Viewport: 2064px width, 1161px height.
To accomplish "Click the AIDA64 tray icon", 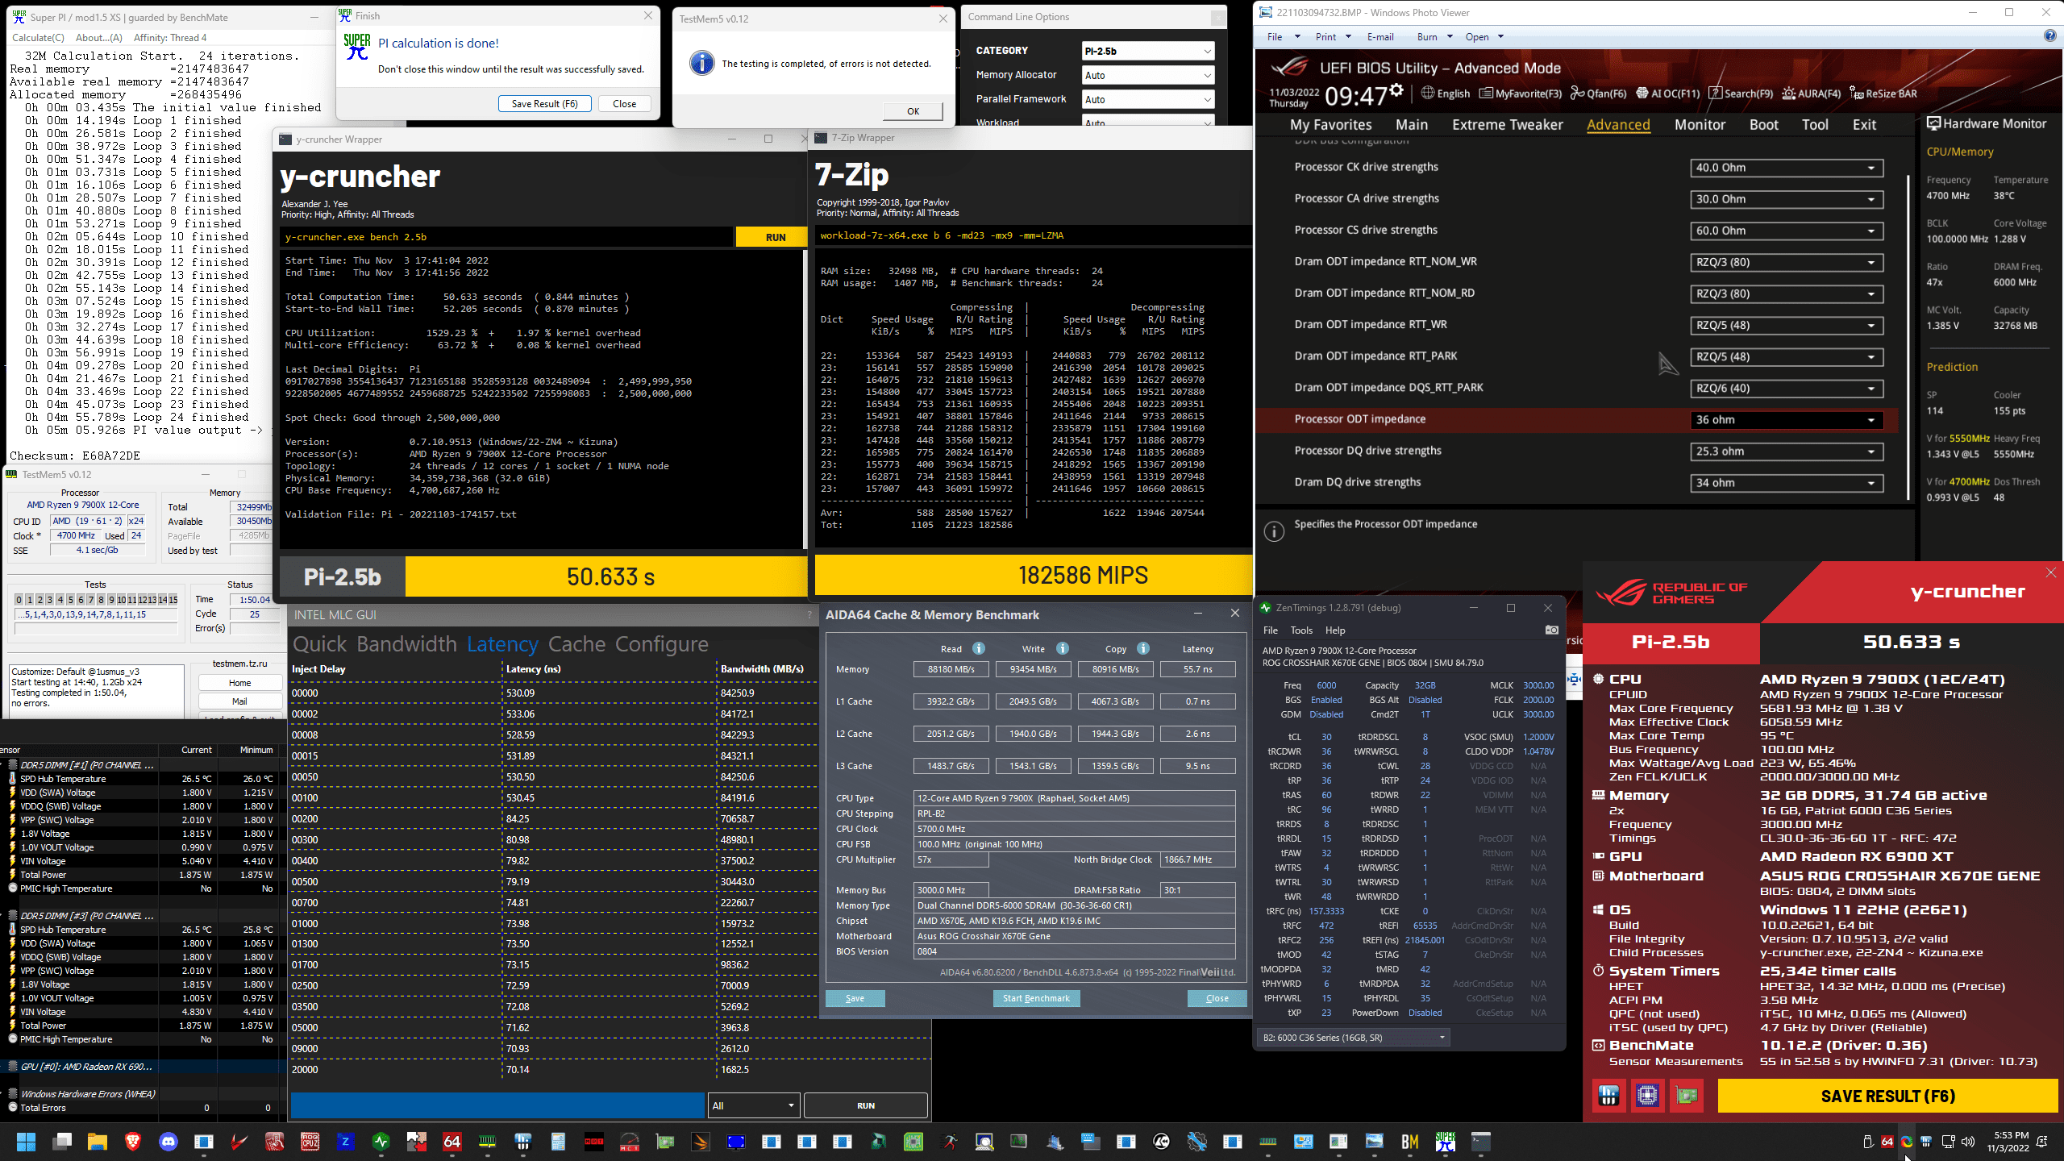I will [1887, 1142].
